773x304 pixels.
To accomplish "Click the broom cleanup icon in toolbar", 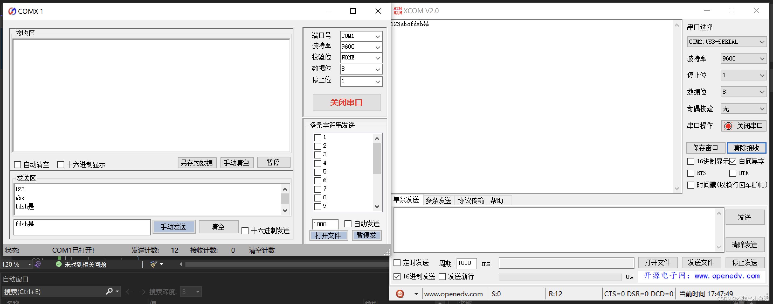I will coord(154,264).
